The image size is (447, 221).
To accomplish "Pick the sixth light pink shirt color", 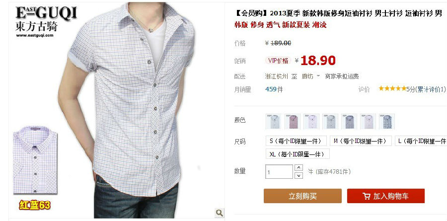I will click(x=368, y=121).
